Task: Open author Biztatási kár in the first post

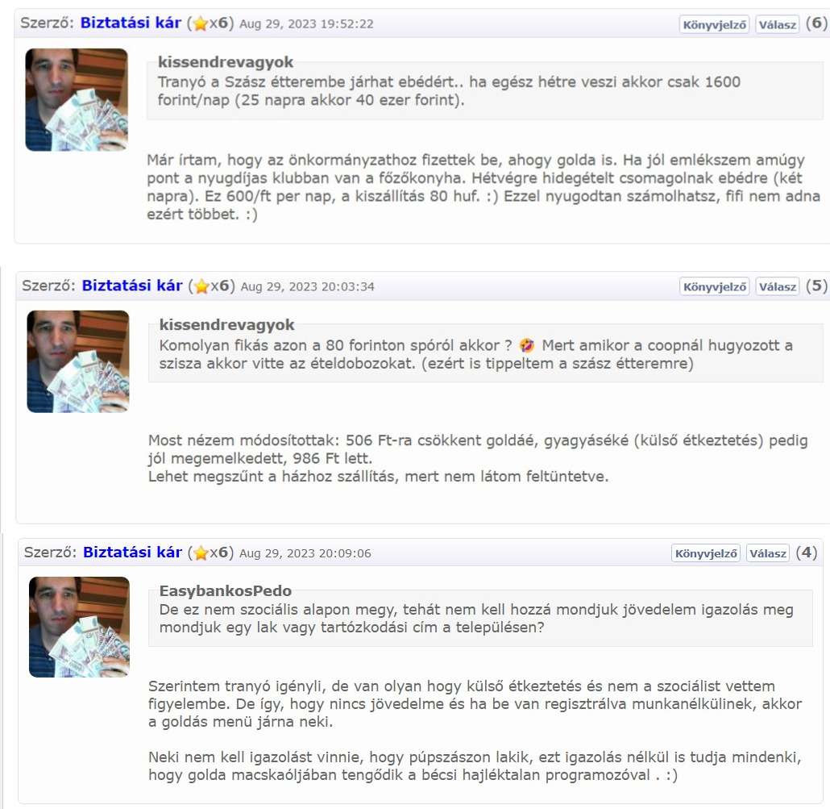Action: [x=131, y=23]
